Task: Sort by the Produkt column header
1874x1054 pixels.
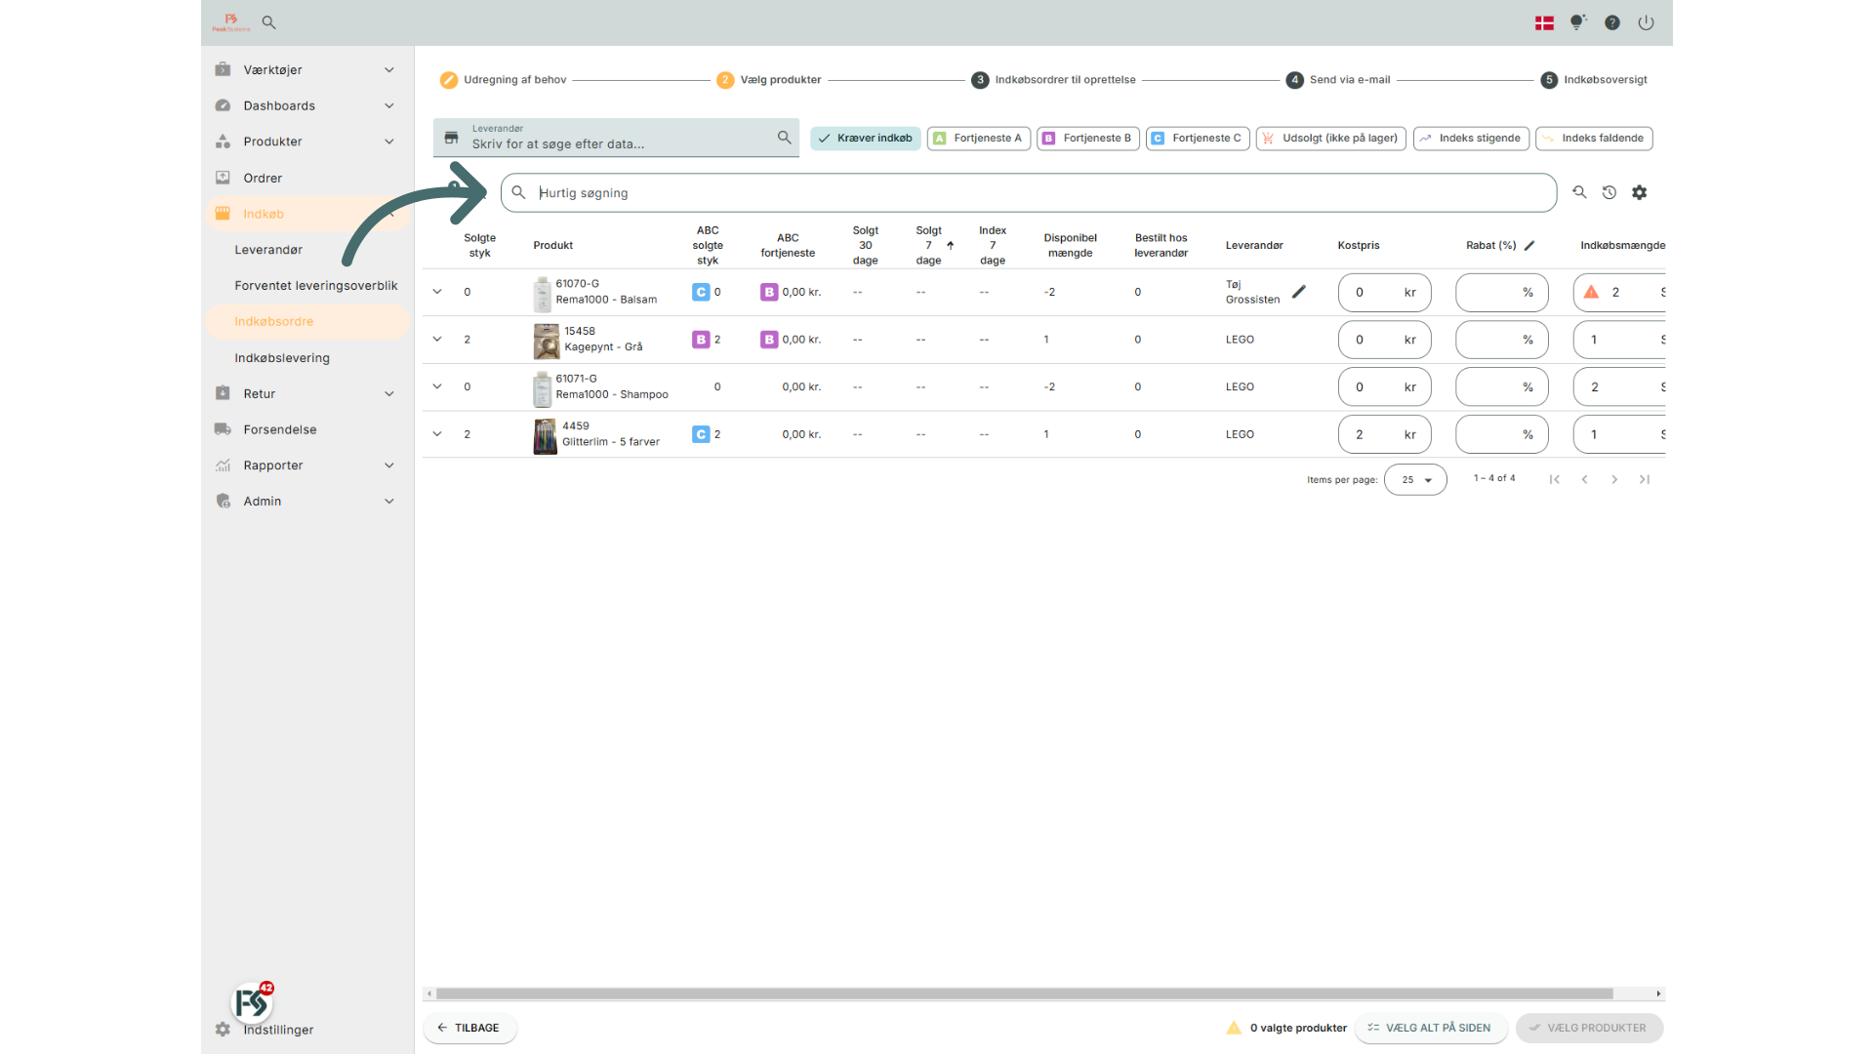Action: (x=553, y=246)
